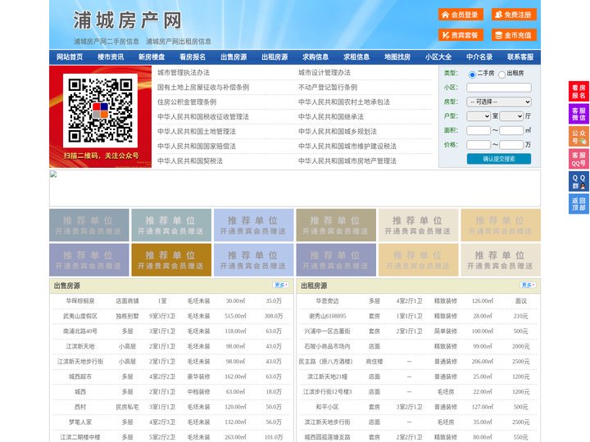The height and width of the screenshot is (442, 590).
Task: Click the 看房报名 side floating icon
Action: tap(579, 92)
